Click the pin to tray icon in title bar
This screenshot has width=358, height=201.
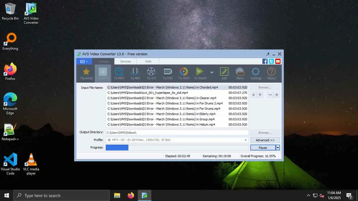pos(268,54)
